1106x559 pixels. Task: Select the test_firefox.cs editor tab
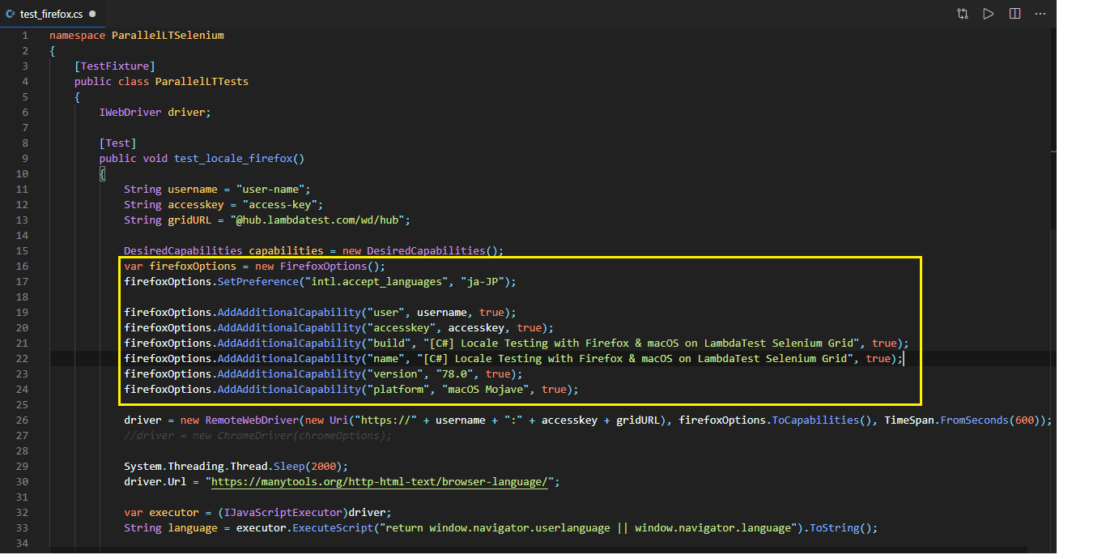(x=51, y=15)
